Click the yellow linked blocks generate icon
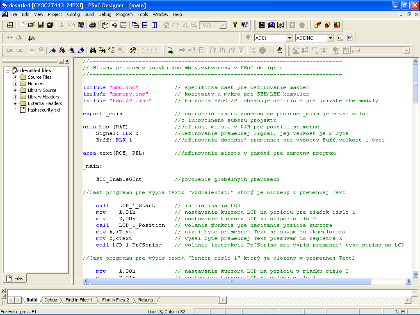This screenshot has height=315, width=420. pos(318,25)
